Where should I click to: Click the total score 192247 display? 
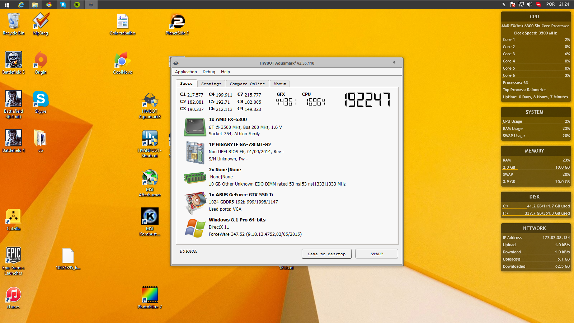367,100
